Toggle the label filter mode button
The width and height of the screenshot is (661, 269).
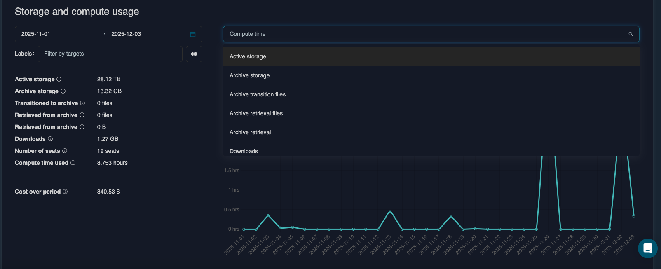coord(194,54)
